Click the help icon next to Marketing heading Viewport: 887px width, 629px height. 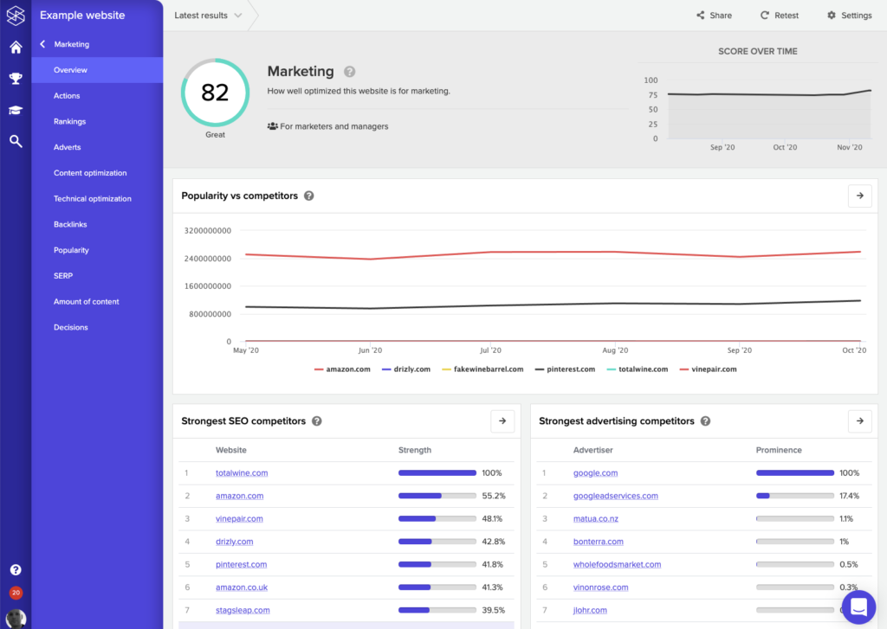pyautogui.click(x=350, y=72)
